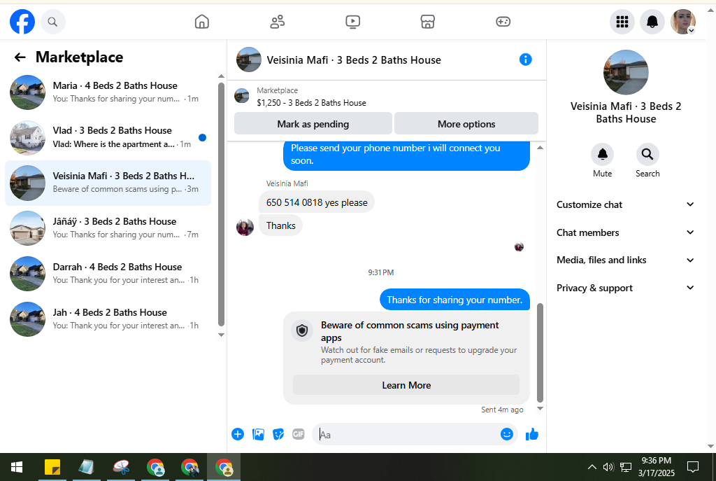Viewport: 716px width, 481px height.
Task: Click More options button
Action: tap(466, 124)
